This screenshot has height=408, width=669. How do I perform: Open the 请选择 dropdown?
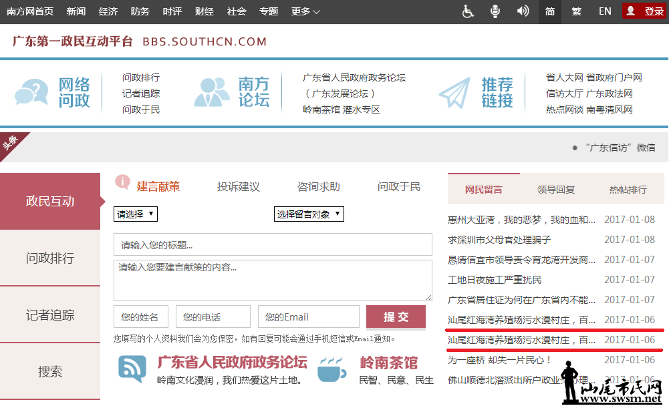[136, 214]
